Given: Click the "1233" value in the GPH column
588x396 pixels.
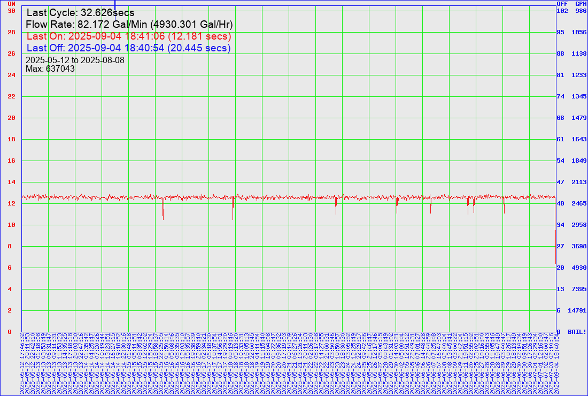Looking at the screenshot, I should click(x=579, y=75).
